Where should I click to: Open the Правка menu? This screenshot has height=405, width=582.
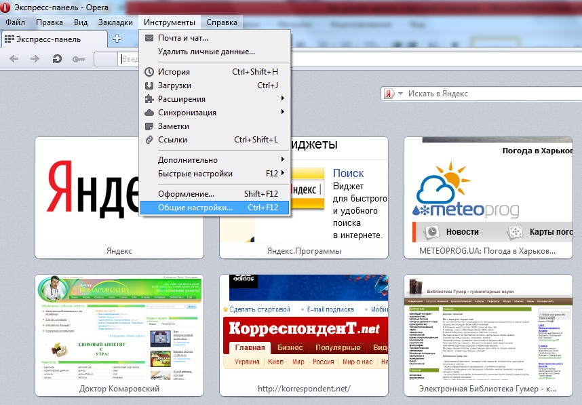point(50,22)
